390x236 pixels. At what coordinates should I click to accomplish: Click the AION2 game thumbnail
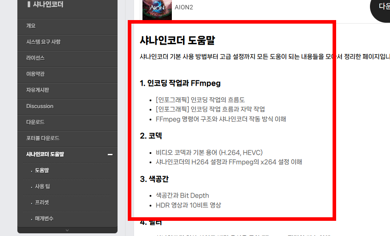point(157,9)
